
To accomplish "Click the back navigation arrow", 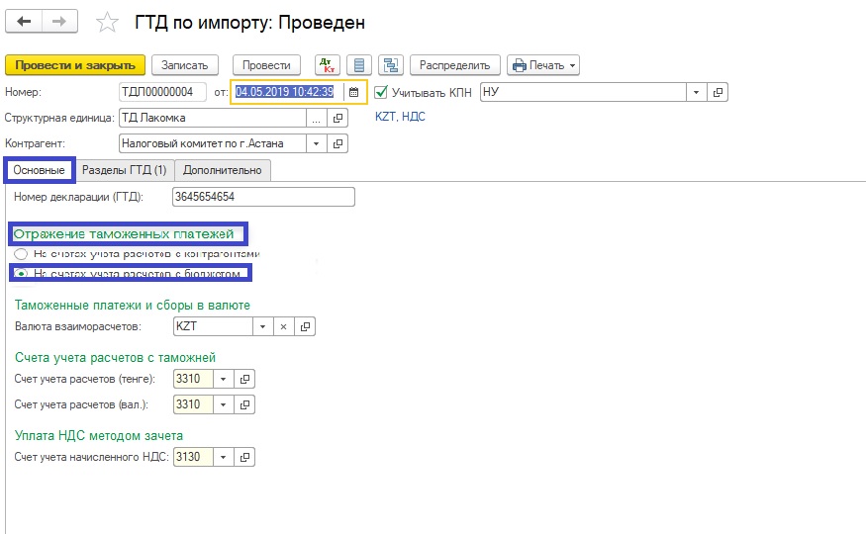I will (x=25, y=22).
